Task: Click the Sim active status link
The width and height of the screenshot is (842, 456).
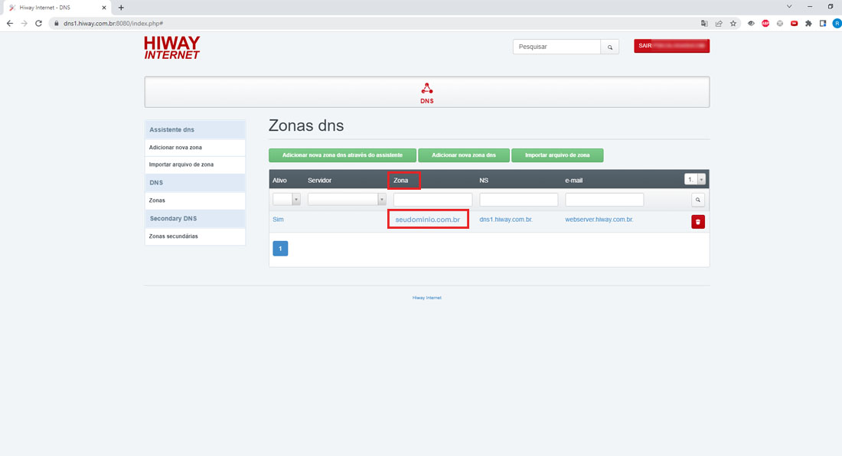Action: [x=278, y=220]
